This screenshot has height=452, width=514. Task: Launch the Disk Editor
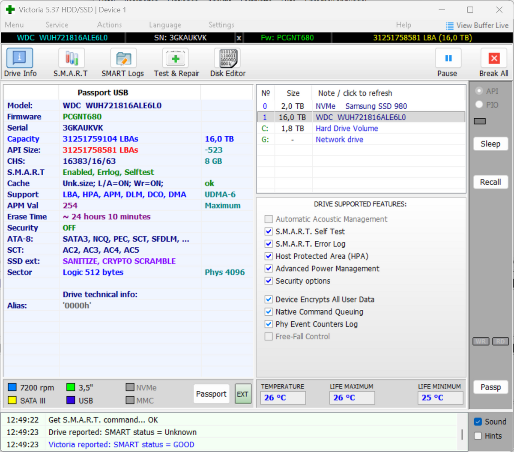pyautogui.click(x=228, y=63)
